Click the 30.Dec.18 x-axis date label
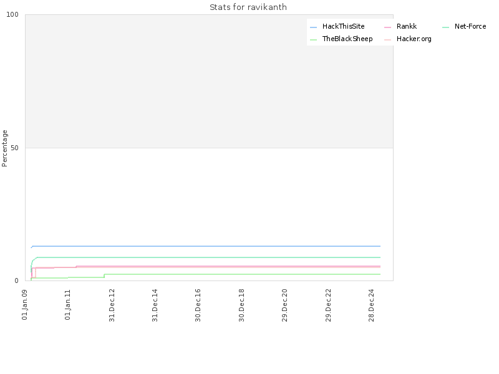Image resolution: width=499 pixels, height=374 pixels. click(241, 305)
